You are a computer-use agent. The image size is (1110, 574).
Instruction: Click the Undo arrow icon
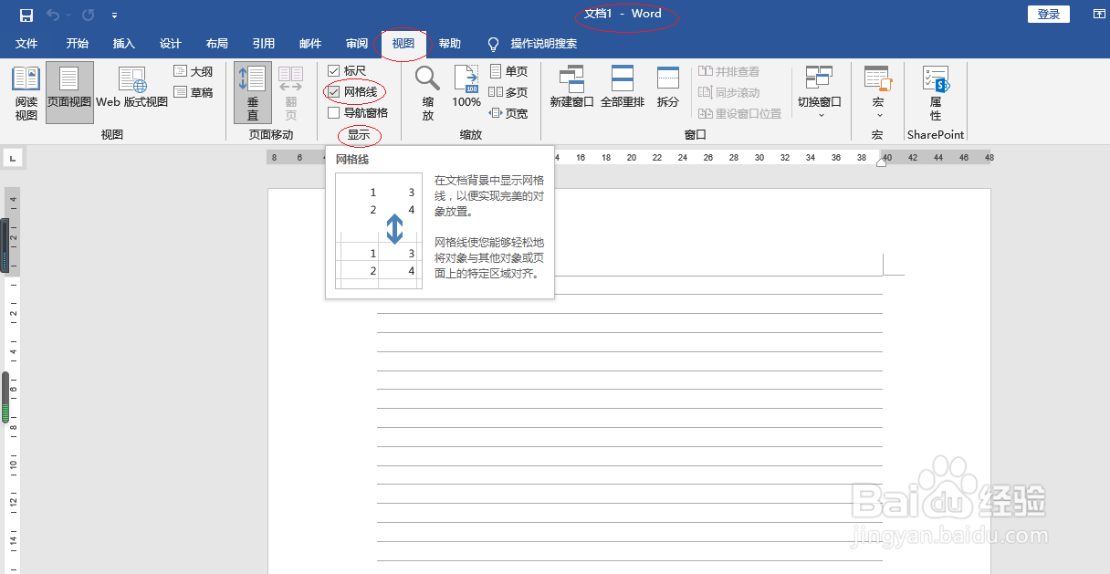pos(53,15)
